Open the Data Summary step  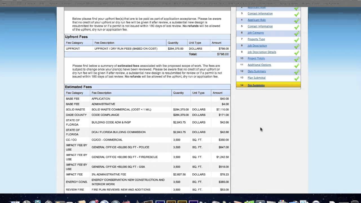257,71
